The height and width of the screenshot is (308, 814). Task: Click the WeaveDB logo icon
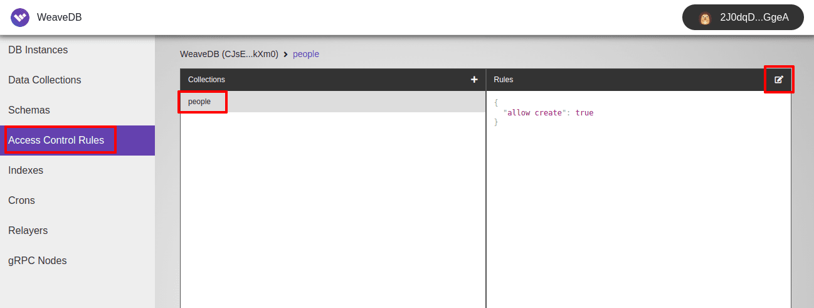[20, 18]
